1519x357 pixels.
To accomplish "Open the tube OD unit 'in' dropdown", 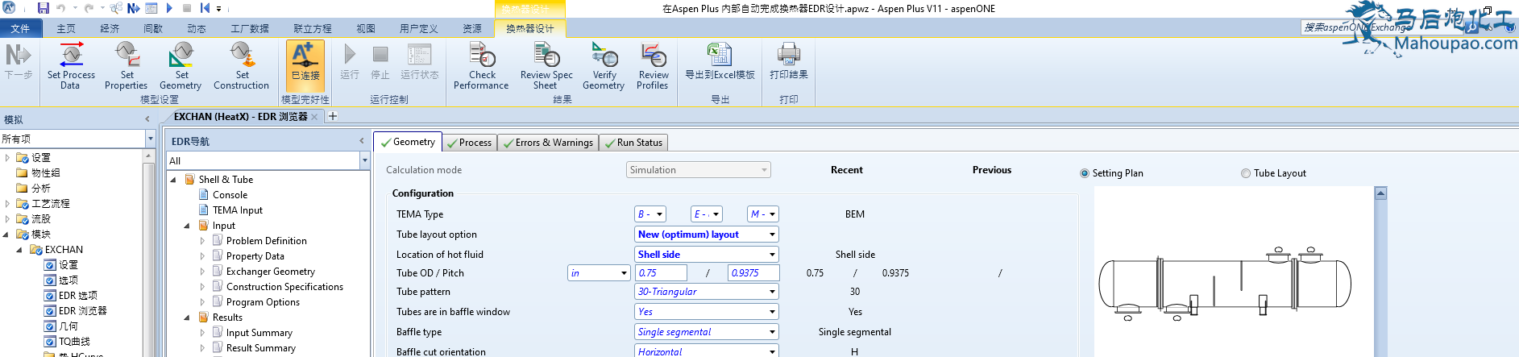I will [x=599, y=273].
